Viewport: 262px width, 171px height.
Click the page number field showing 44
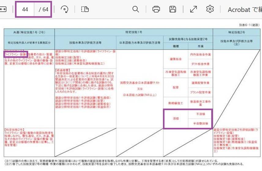pos(25,9)
